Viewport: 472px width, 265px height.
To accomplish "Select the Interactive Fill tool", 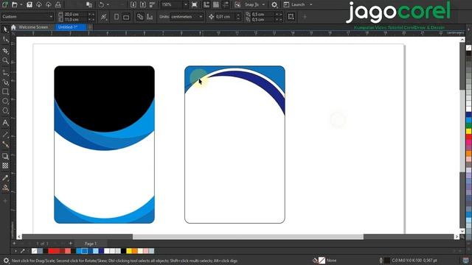I will coord(5,188).
